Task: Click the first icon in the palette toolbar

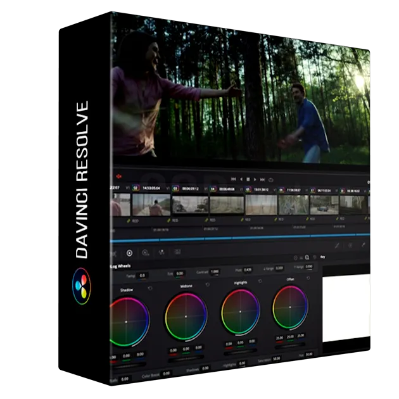Action: pos(114,253)
